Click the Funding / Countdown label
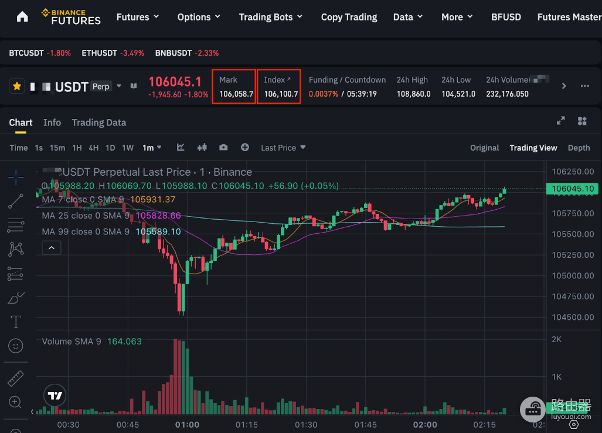This screenshot has height=433, width=602. [347, 80]
